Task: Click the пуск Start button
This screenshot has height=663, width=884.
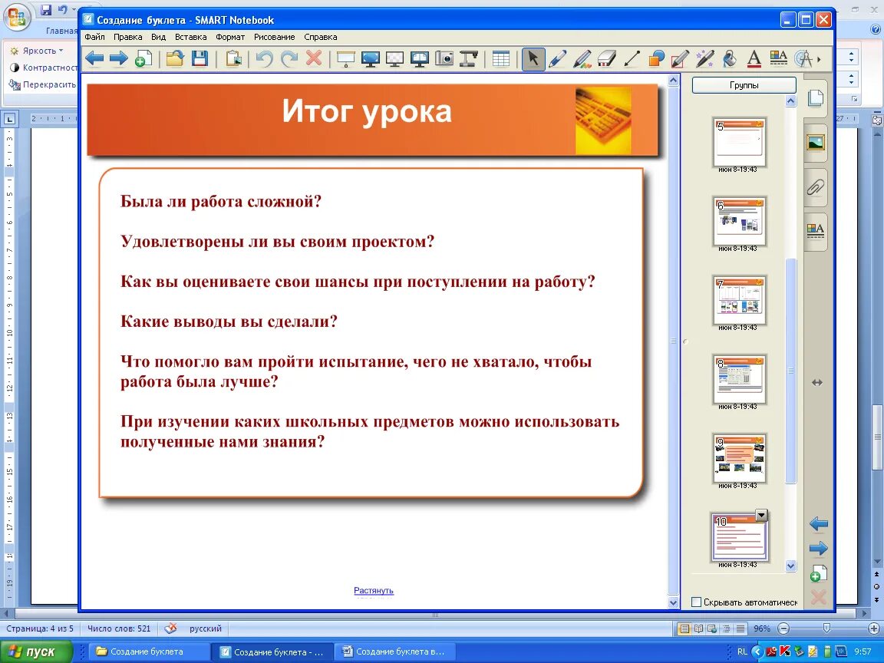Action: pos(37,651)
